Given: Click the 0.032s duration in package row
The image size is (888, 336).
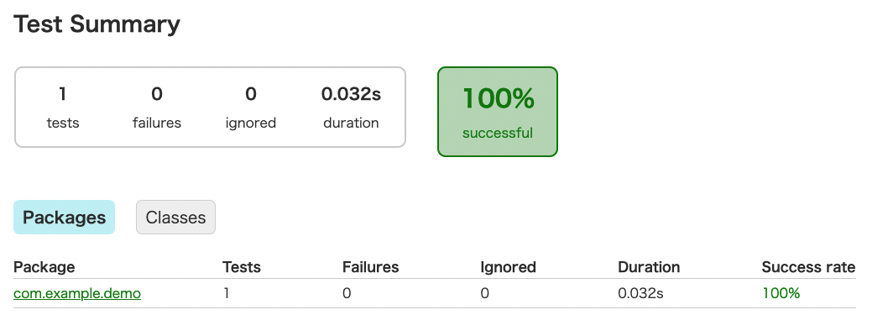Looking at the screenshot, I should click(x=640, y=293).
